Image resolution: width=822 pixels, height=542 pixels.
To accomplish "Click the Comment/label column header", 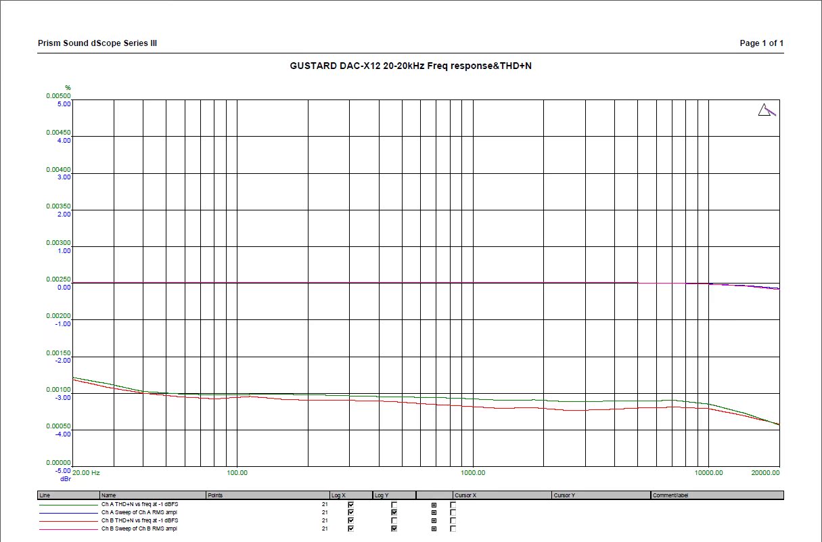I will pyautogui.click(x=717, y=495).
